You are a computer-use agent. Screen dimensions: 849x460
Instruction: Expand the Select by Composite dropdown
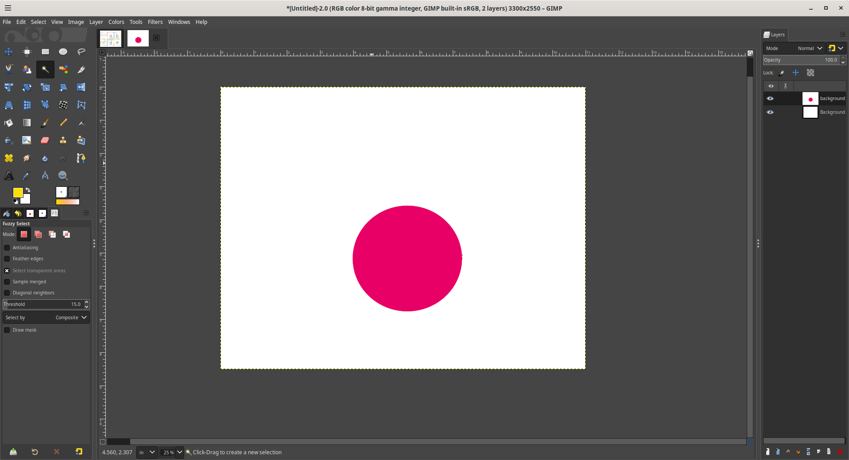[x=46, y=317]
